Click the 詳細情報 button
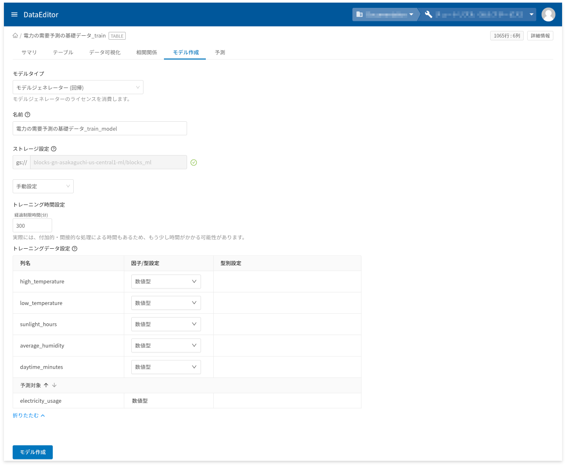 540,36
